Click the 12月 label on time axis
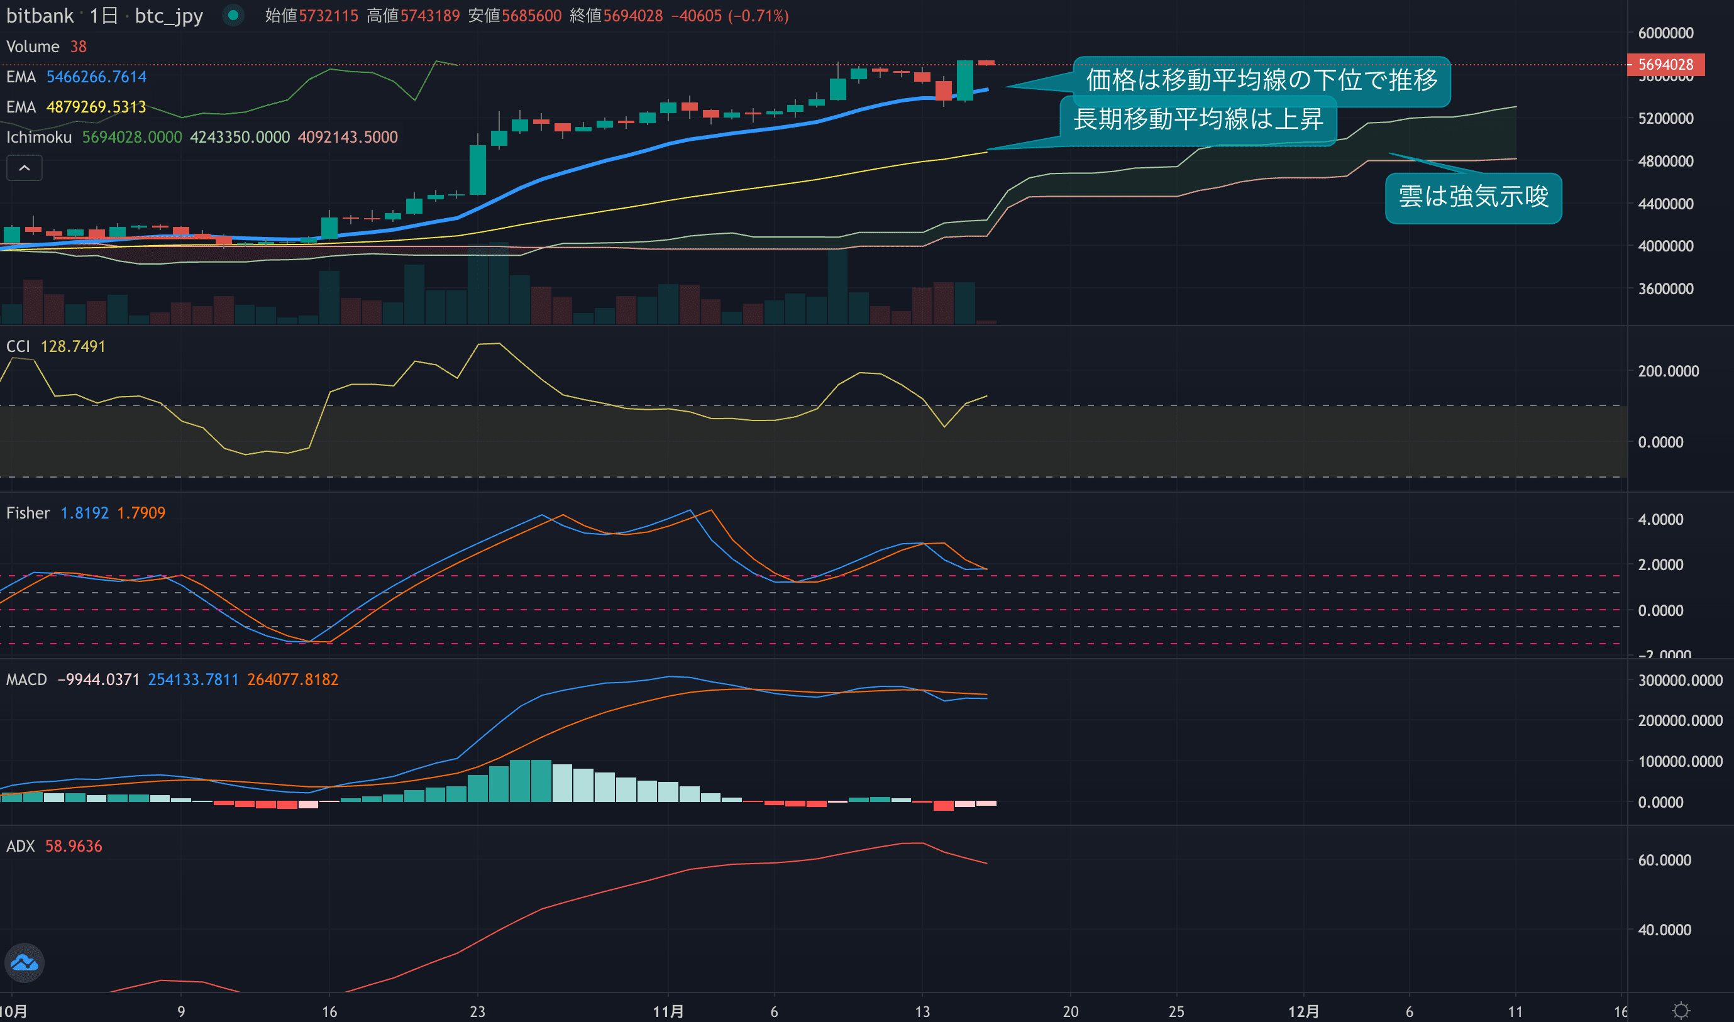 pyautogui.click(x=1303, y=1011)
